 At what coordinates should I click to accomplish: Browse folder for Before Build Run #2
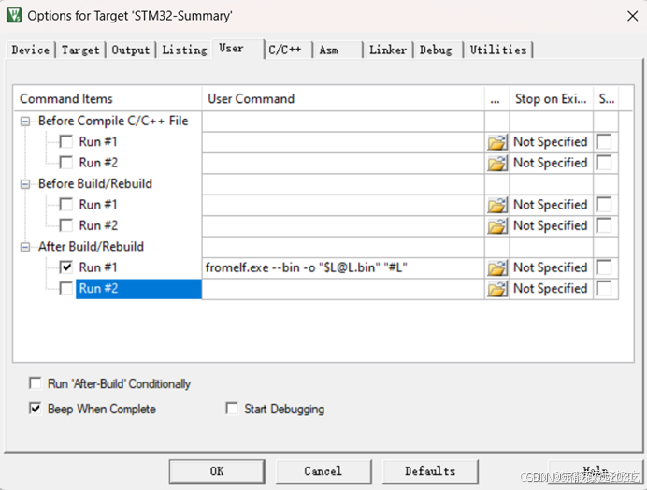[x=497, y=226]
